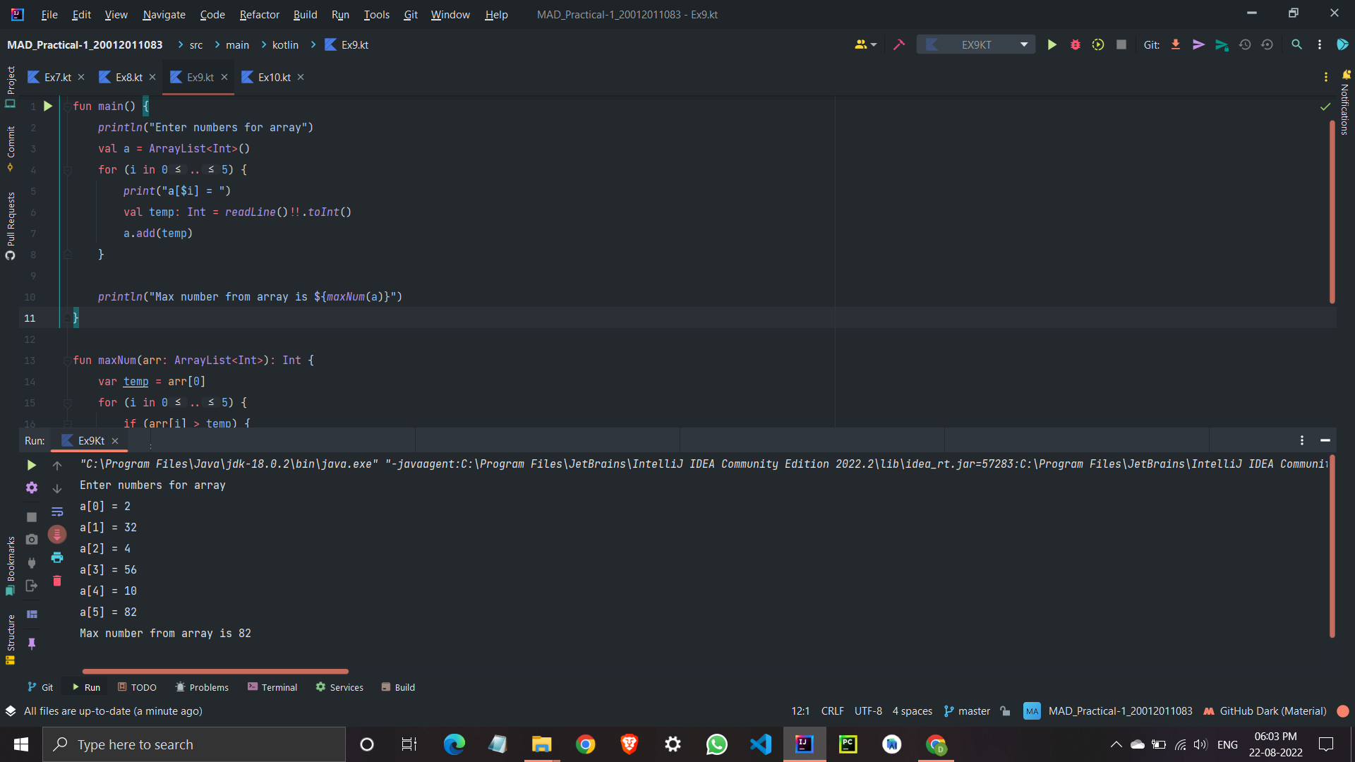Image resolution: width=1355 pixels, height=762 pixels.
Task: Toggle soft-wrap in Run console
Action: pyautogui.click(x=57, y=512)
